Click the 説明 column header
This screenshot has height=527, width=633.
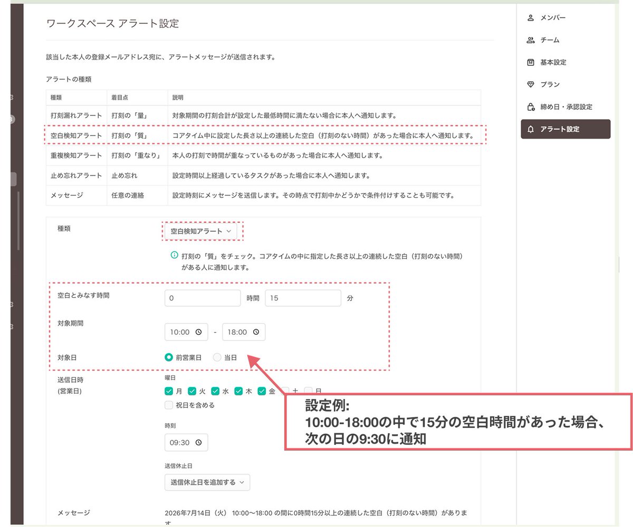coord(324,98)
